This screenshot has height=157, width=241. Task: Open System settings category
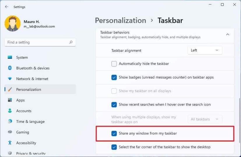[x=40, y=57]
